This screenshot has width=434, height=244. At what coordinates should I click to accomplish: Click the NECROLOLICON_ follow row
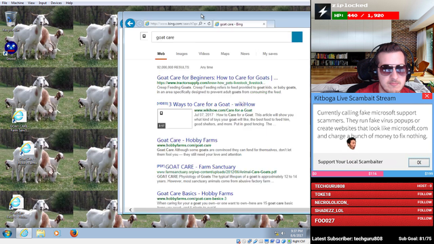click(x=372, y=203)
